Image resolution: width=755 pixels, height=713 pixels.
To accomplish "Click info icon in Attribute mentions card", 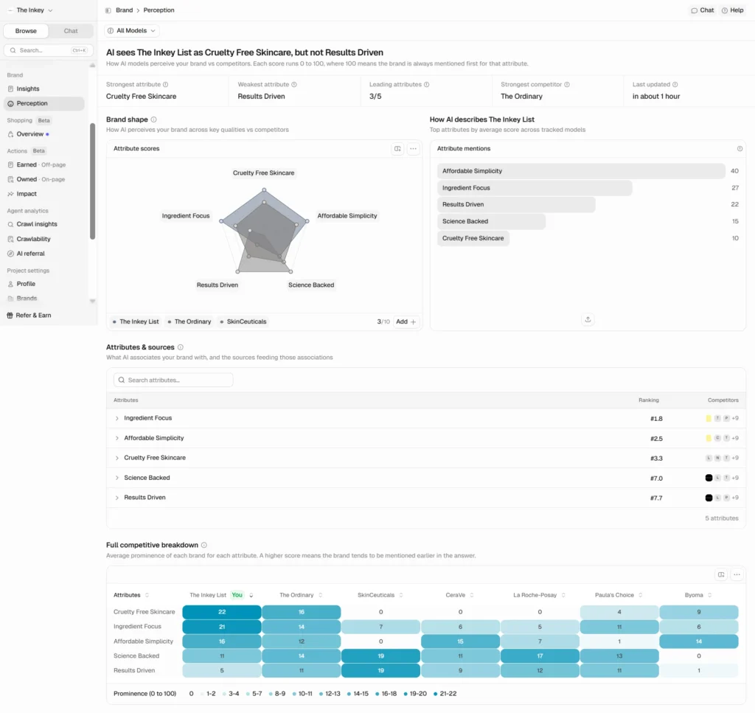I will pyautogui.click(x=740, y=149).
